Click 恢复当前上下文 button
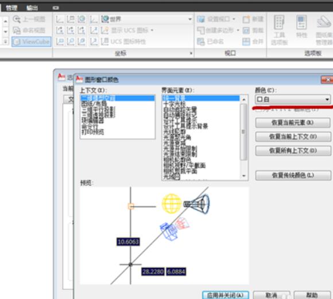 tap(293, 137)
